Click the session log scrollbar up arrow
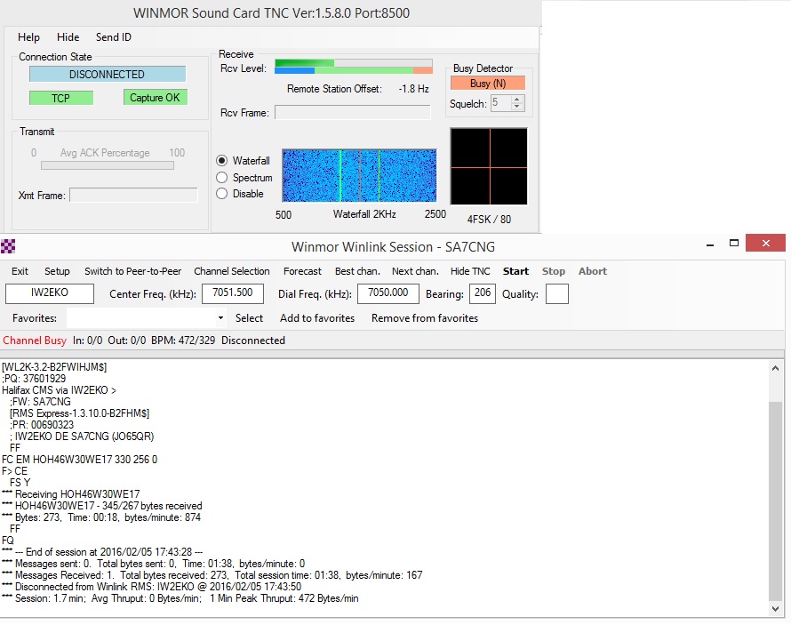 pyautogui.click(x=775, y=369)
